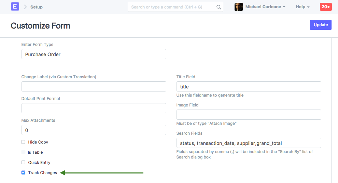Uncheck the Track Changes checkbox
338x183 pixels.
click(23, 173)
